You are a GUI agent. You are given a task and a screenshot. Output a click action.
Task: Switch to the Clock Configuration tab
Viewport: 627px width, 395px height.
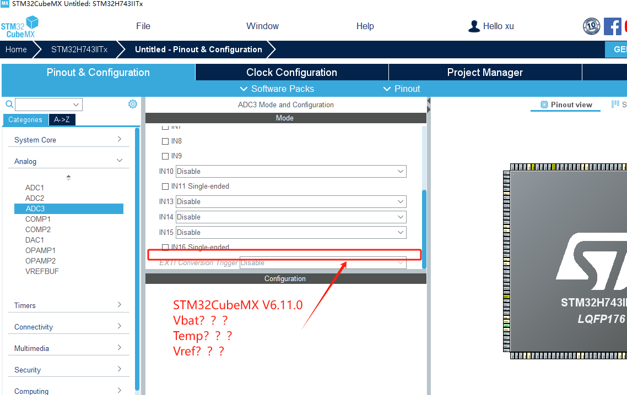click(x=291, y=72)
